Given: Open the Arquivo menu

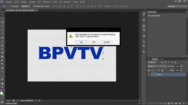Looking at the screenshot, I should coord(9,2).
